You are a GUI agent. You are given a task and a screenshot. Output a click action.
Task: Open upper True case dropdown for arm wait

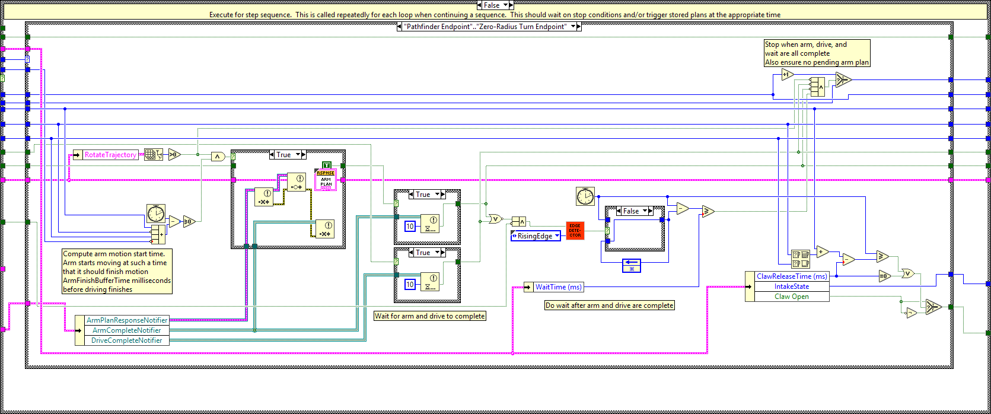tap(438, 195)
